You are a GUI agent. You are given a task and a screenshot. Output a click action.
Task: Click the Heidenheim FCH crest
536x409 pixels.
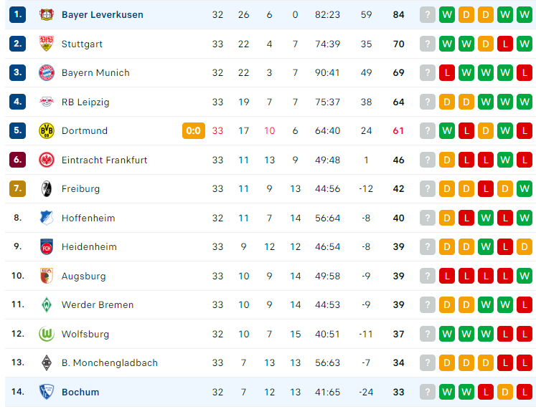click(47, 246)
